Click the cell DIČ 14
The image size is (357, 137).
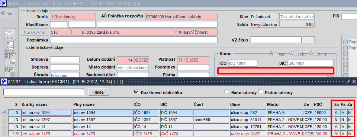point(176,127)
